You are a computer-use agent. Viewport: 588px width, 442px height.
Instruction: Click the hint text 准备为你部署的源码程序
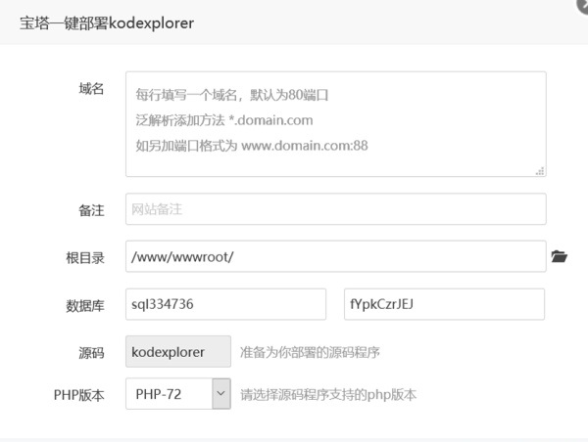point(310,352)
